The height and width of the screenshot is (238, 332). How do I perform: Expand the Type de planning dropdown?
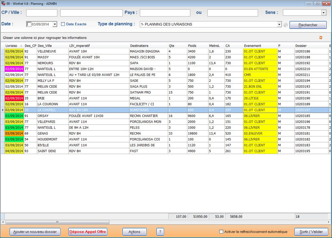tap(279, 24)
